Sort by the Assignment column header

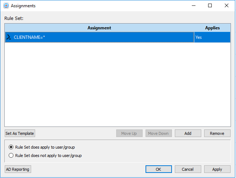[99, 28]
